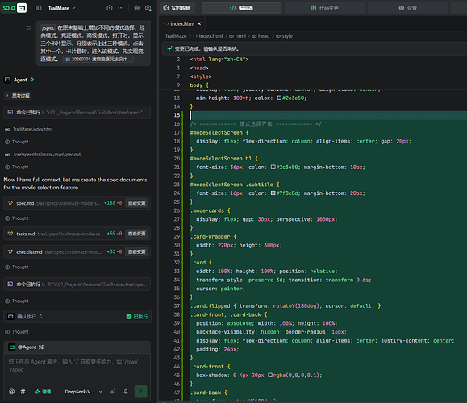Click the @Agent tag icon in input header

click(11, 347)
